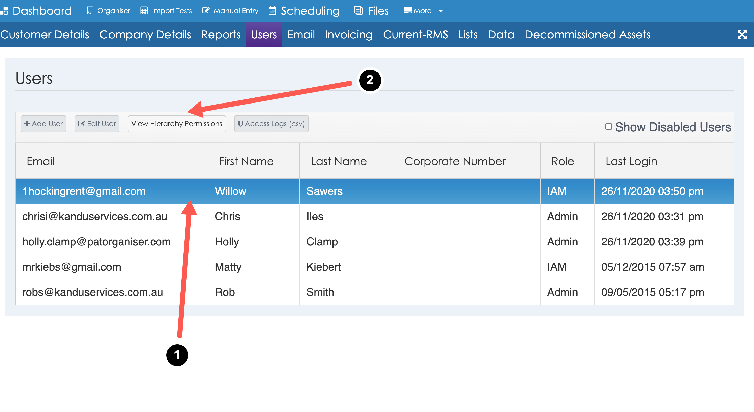The image size is (754, 412).
Task: Click the Manual Entry pencil icon
Action: [206, 11]
